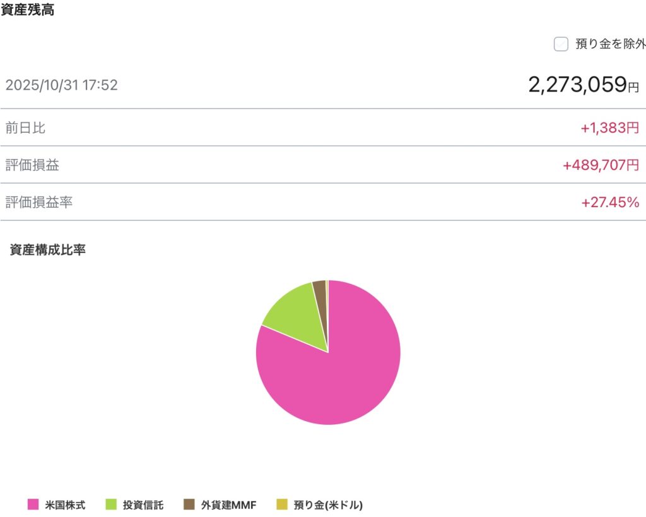Viewport: 646px width, 517px height.
Task: Toggle the 投資信託 legend text label
Action: pos(143,505)
